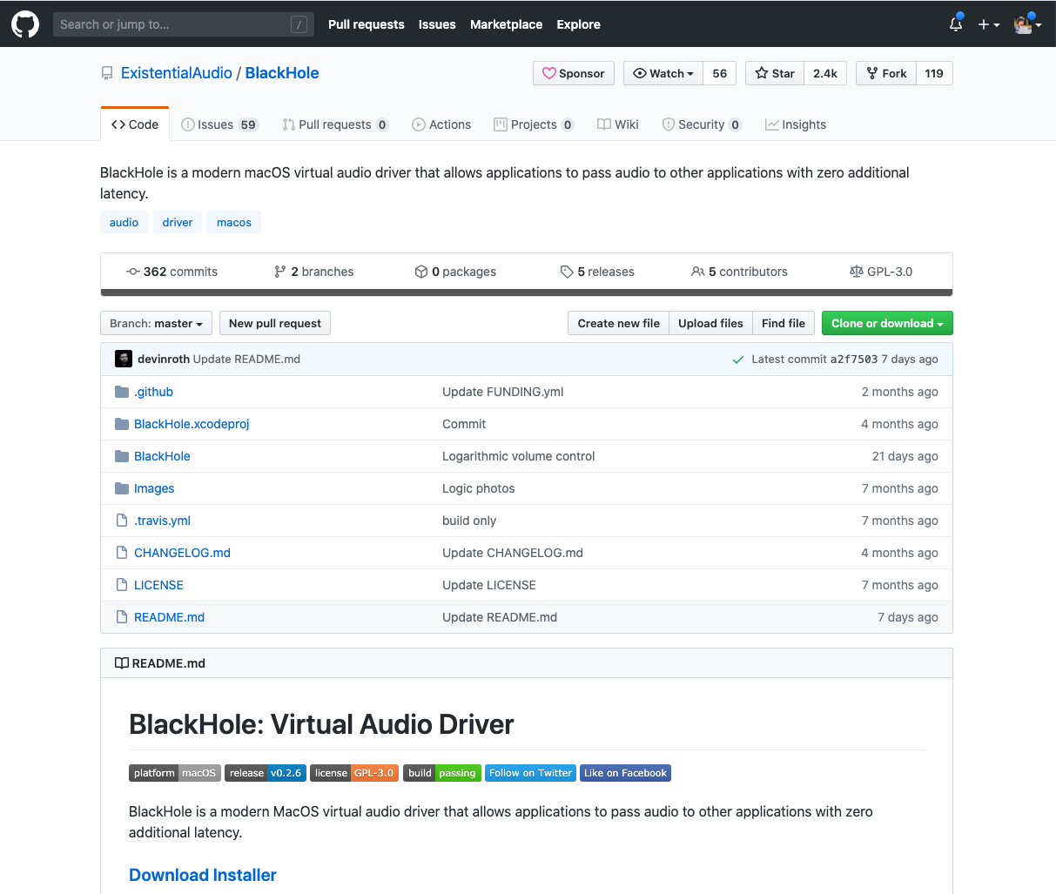Open the plus create-new menu
Screen dimensions: 1056x894
click(x=988, y=24)
